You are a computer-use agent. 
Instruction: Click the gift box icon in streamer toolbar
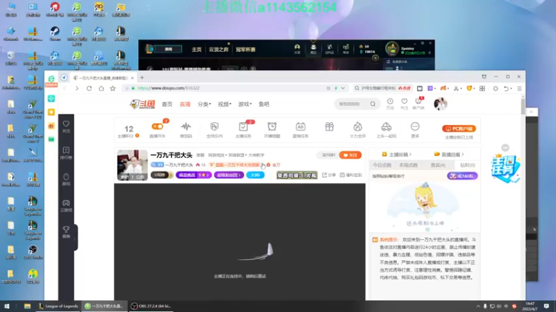click(x=329, y=127)
